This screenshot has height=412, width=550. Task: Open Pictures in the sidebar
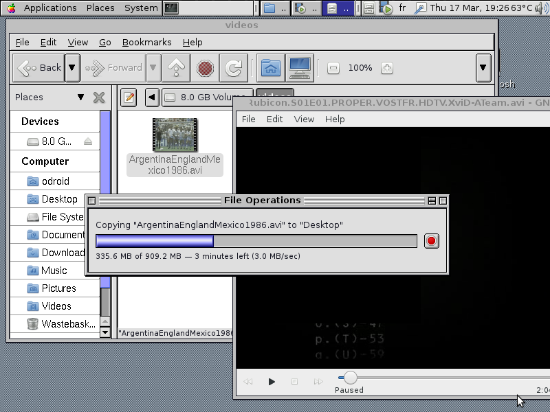(55, 288)
